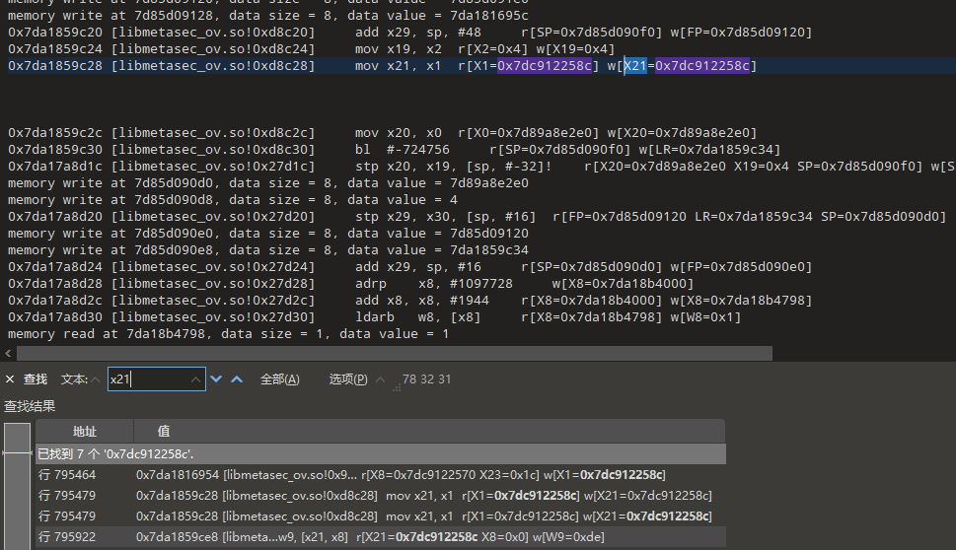
Task: Expand search history arrow inside x21 field
Action: (x=194, y=379)
